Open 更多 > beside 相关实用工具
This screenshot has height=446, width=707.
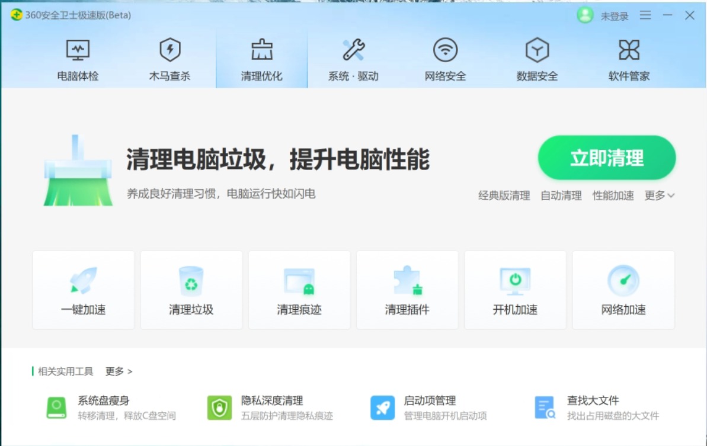point(119,371)
